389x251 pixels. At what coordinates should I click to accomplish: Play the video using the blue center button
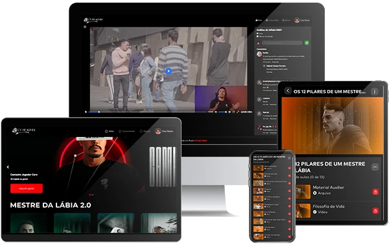tap(168, 71)
